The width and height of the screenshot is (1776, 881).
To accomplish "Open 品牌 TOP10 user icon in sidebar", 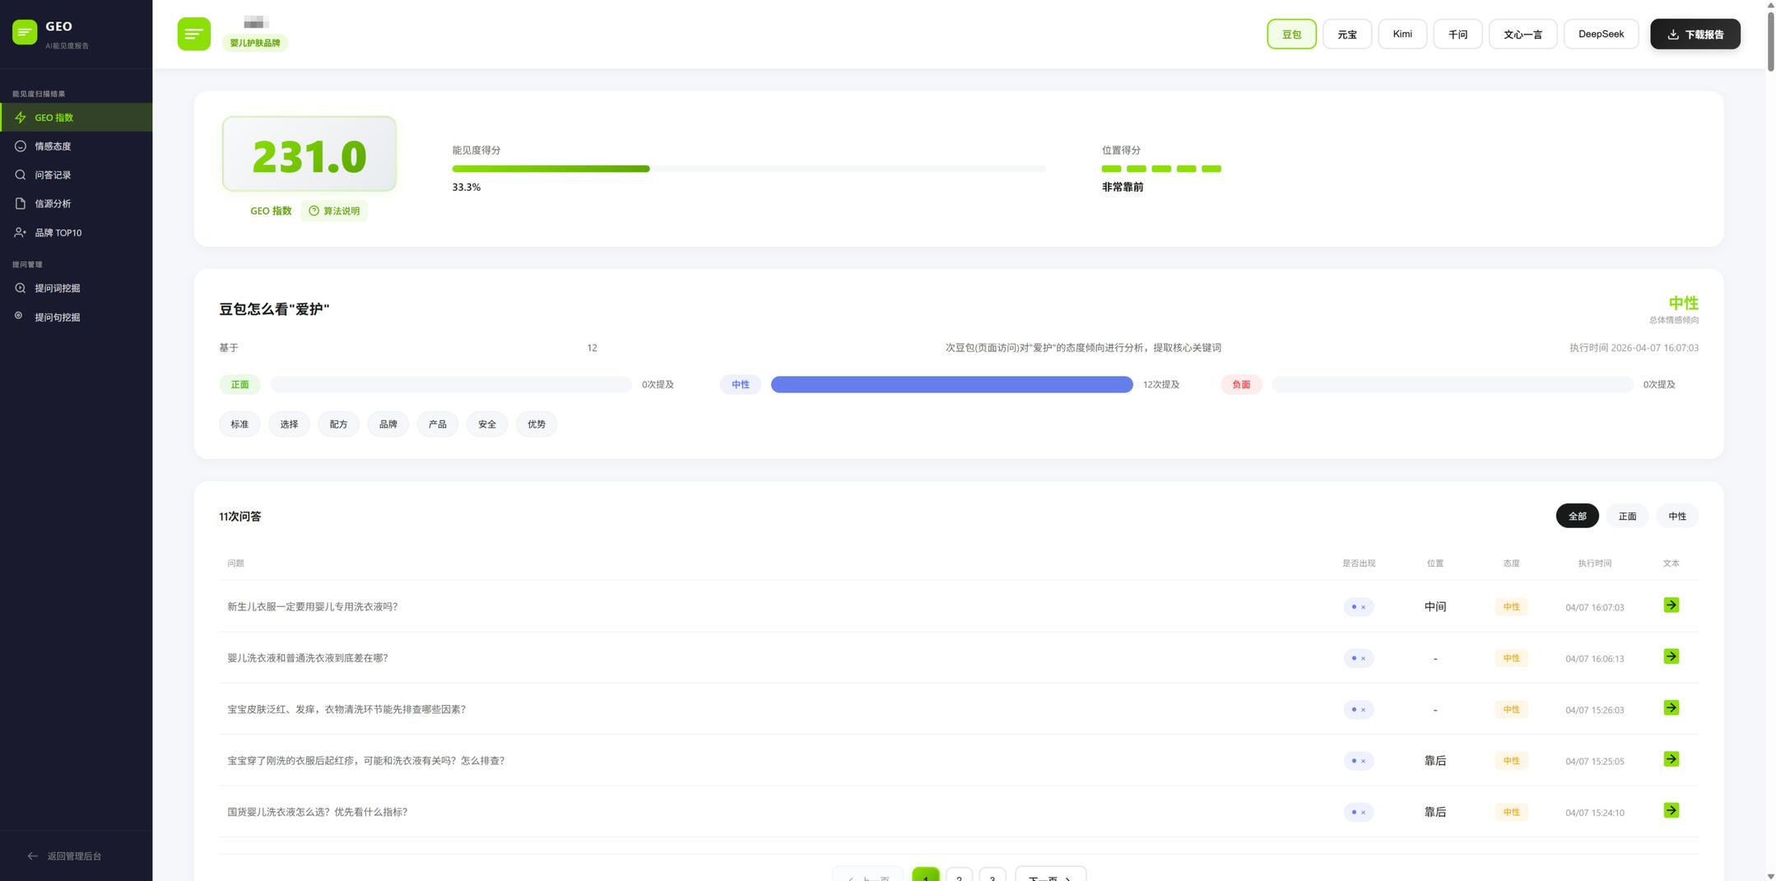I will [x=21, y=233].
